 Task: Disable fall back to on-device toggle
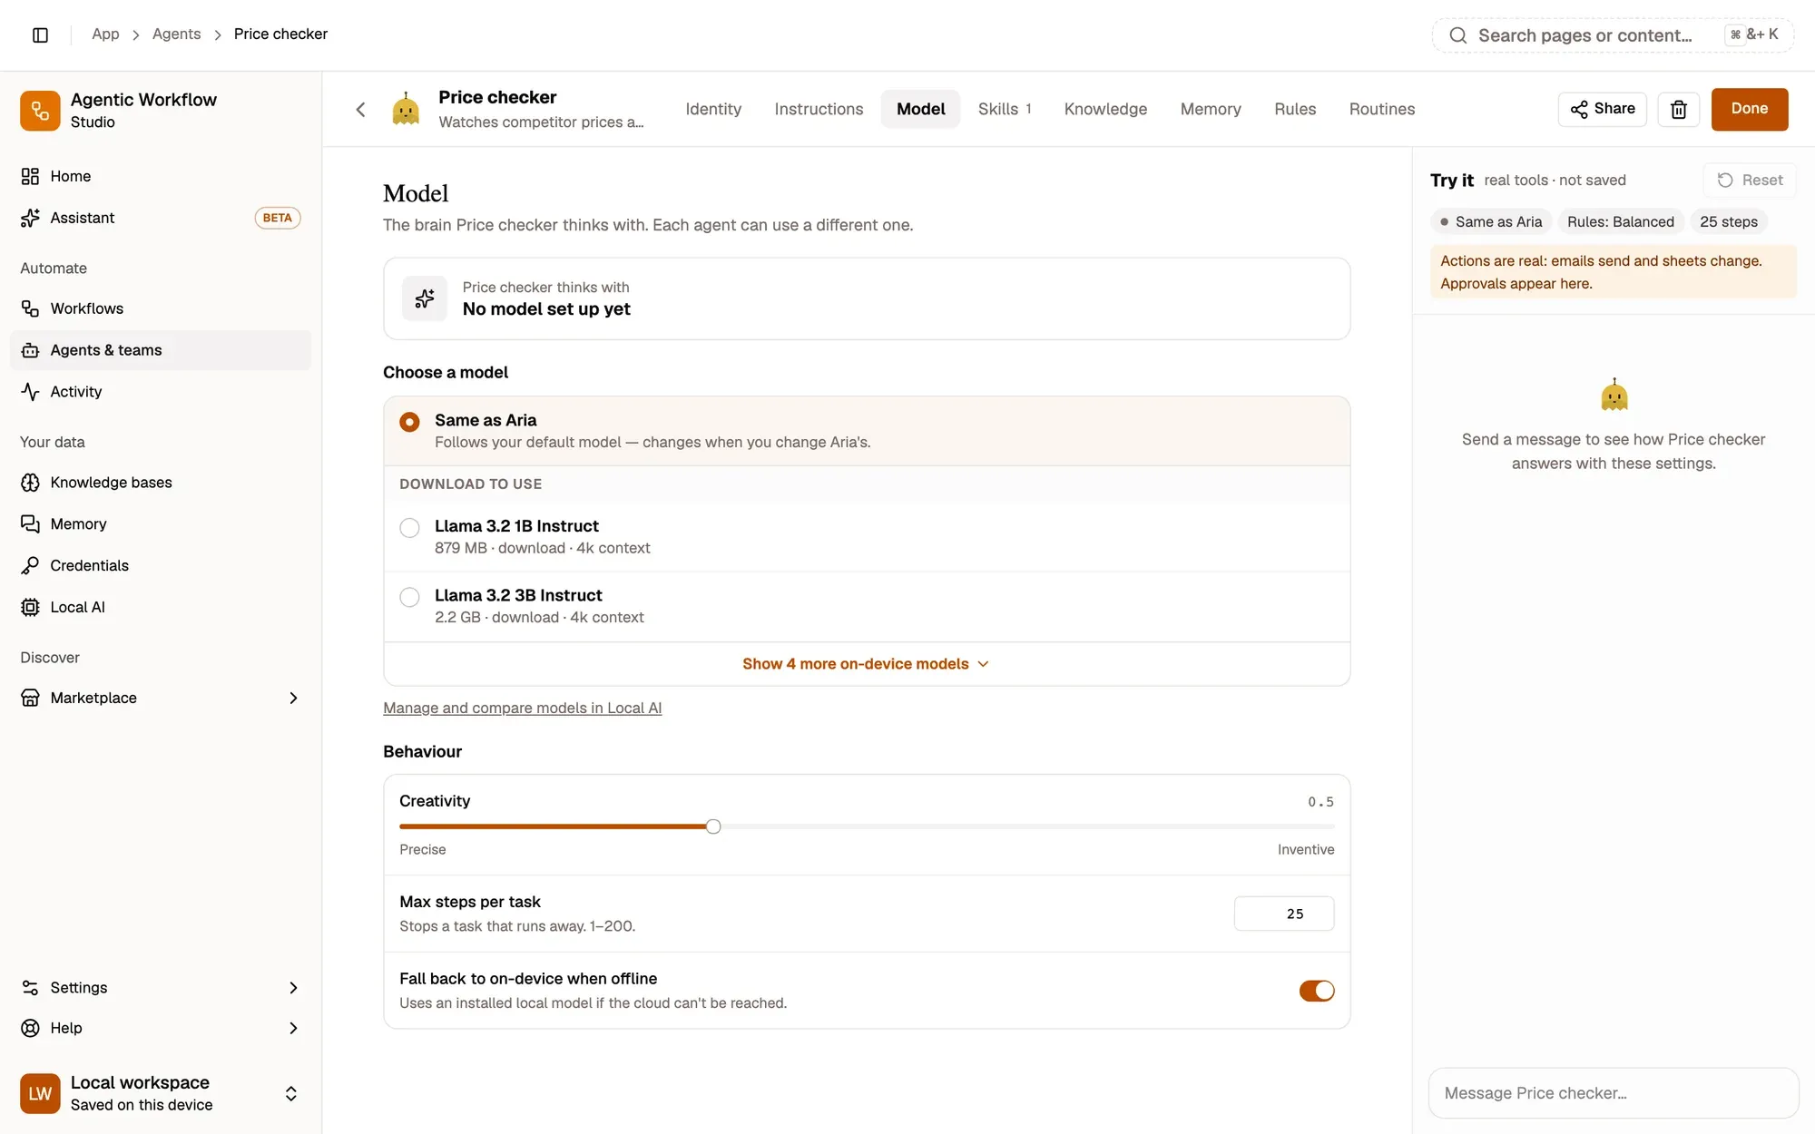click(1316, 991)
